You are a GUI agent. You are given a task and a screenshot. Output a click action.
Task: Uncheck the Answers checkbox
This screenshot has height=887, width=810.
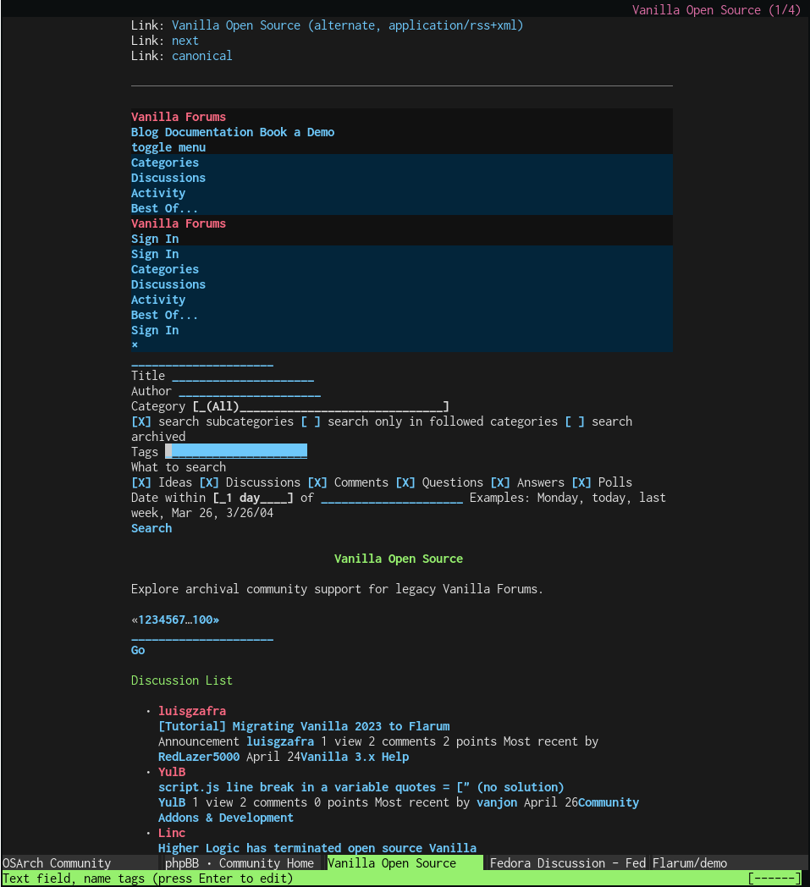(500, 482)
